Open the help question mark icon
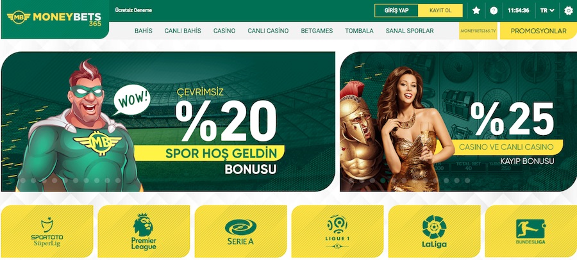 494,10
